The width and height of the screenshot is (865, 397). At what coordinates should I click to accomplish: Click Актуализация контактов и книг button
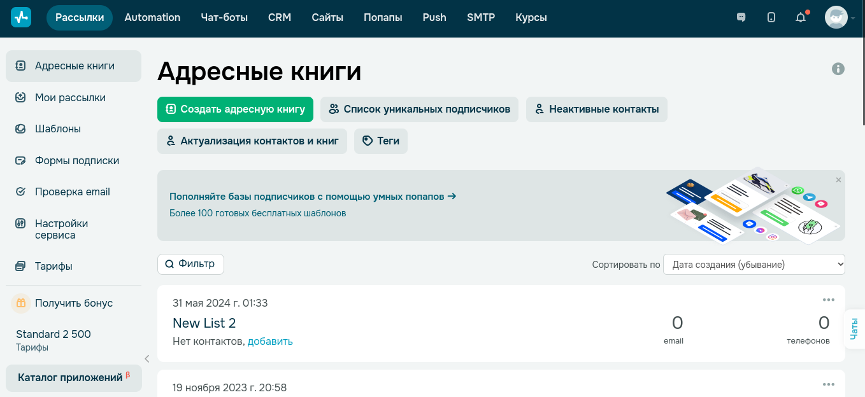pos(252,141)
